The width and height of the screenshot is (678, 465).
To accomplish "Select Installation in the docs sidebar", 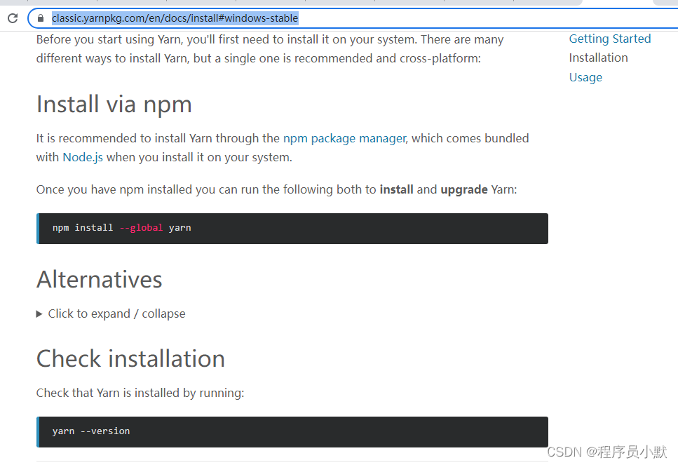I will [598, 58].
